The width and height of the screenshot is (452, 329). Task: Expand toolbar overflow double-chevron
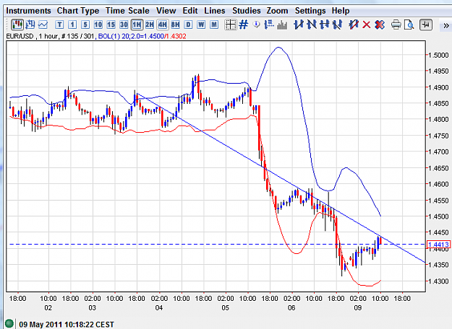coord(445,25)
